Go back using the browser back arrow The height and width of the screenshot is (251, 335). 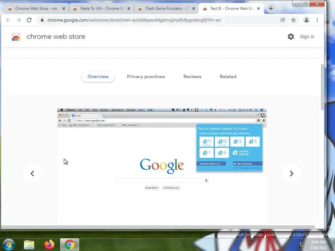point(8,20)
